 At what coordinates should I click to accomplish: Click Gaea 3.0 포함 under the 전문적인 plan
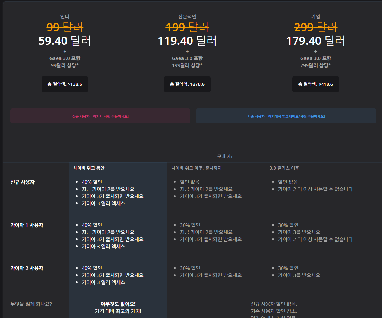point(187,58)
